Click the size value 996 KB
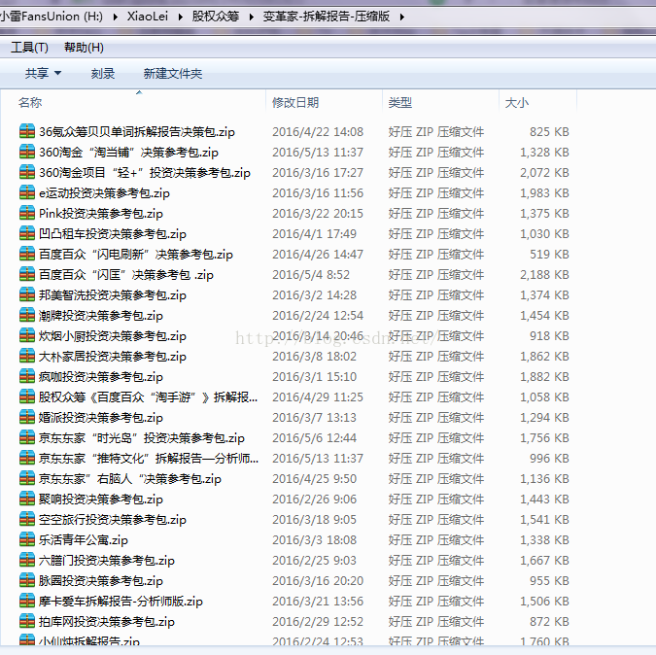 549,459
